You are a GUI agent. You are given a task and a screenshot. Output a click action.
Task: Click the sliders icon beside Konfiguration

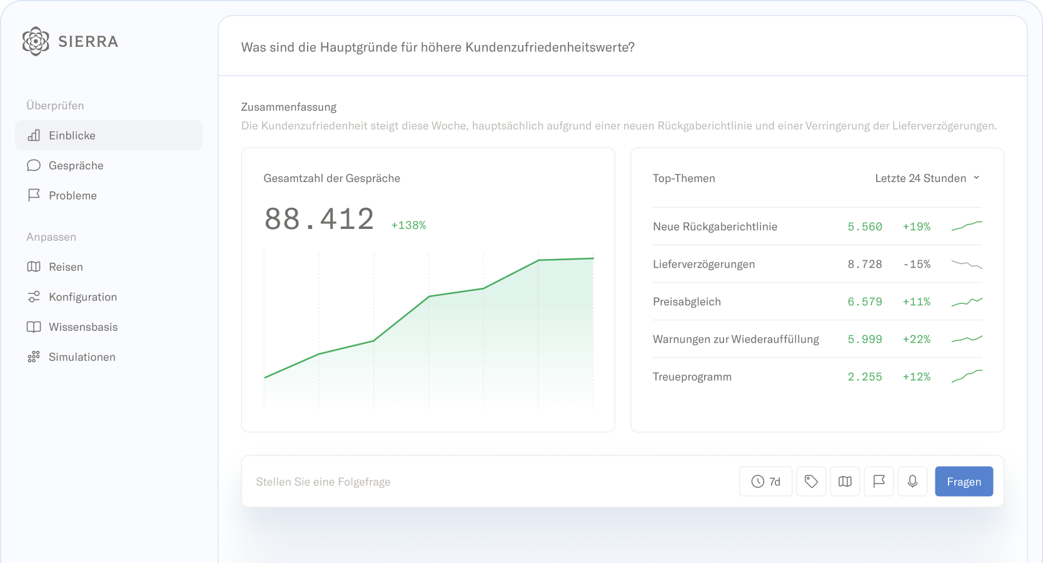(34, 297)
